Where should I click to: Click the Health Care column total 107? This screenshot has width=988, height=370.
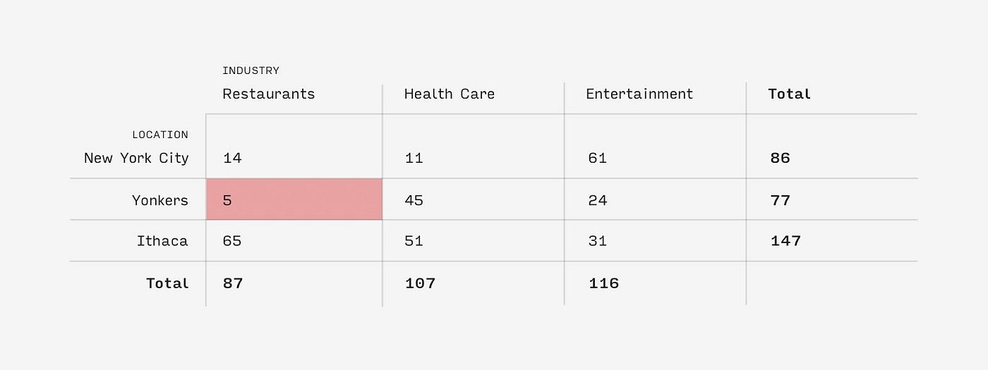421,283
